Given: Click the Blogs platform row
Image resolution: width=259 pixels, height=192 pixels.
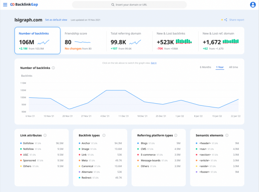Looking at the screenshot, I should click(159, 143).
